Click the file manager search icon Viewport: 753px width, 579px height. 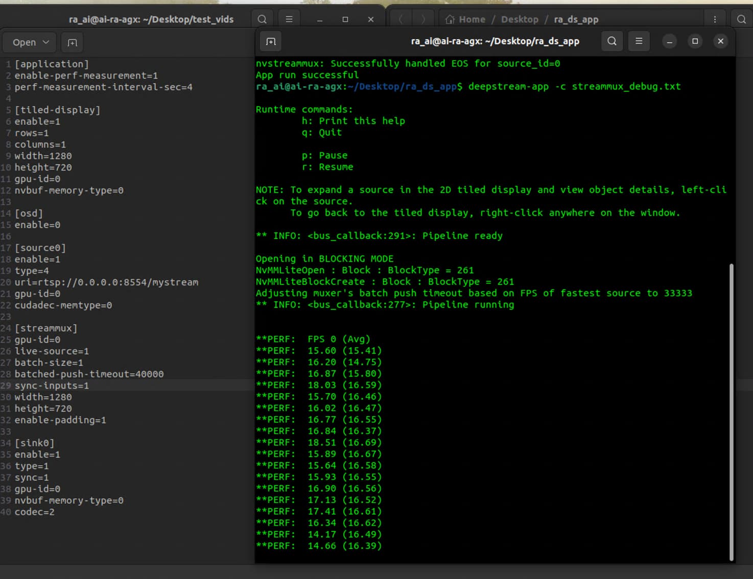[741, 19]
